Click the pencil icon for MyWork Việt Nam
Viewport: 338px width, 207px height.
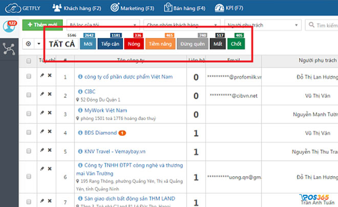42,113
